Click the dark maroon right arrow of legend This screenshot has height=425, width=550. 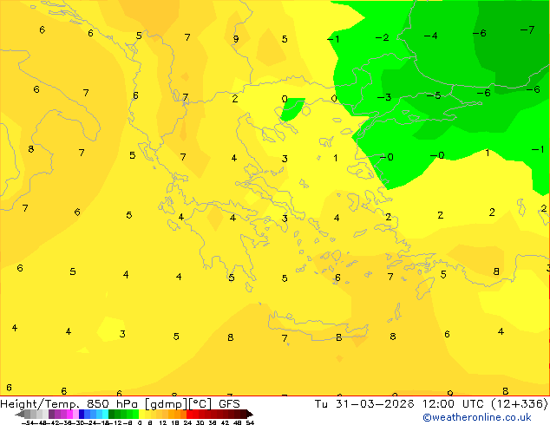pyautogui.click(x=249, y=414)
